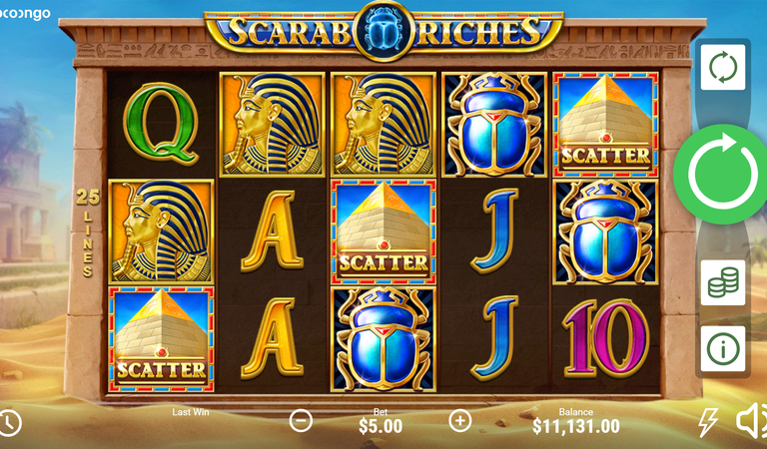Mute the game sound speaker icon
This screenshot has height=449, width=767.
point(751,420)
